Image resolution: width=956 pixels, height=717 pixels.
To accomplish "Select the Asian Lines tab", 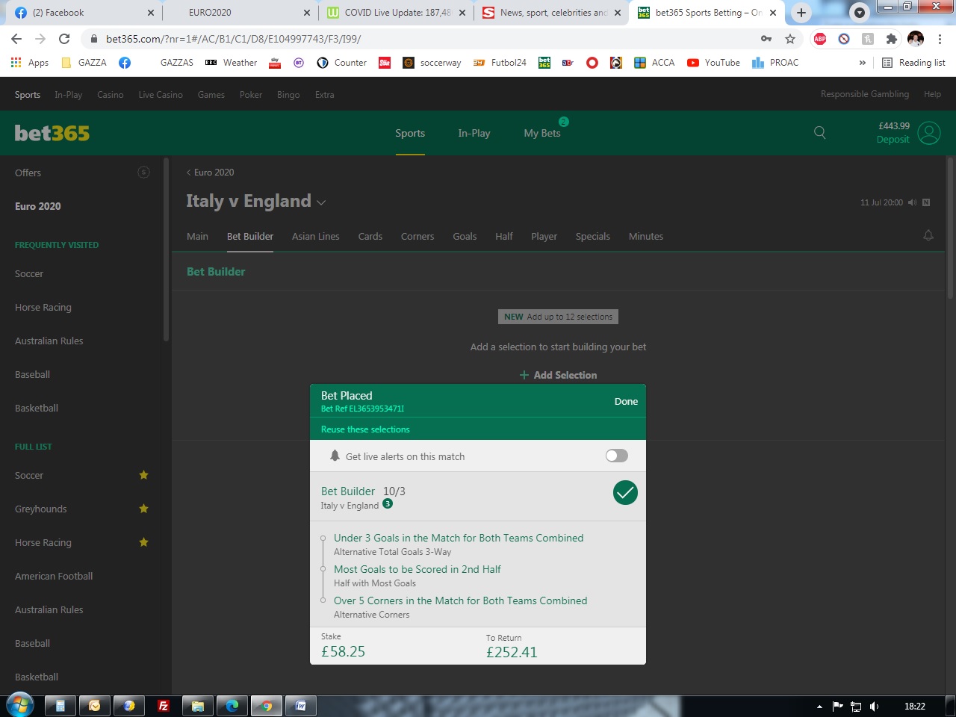I will (x=315, y=236).
